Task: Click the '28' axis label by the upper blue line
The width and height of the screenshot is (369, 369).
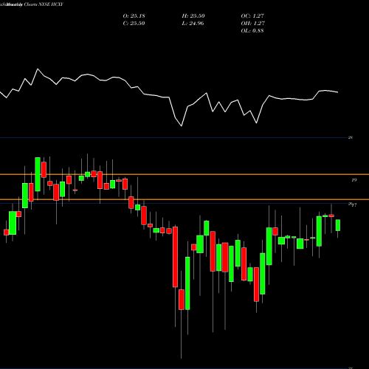Action: [351, 137]
